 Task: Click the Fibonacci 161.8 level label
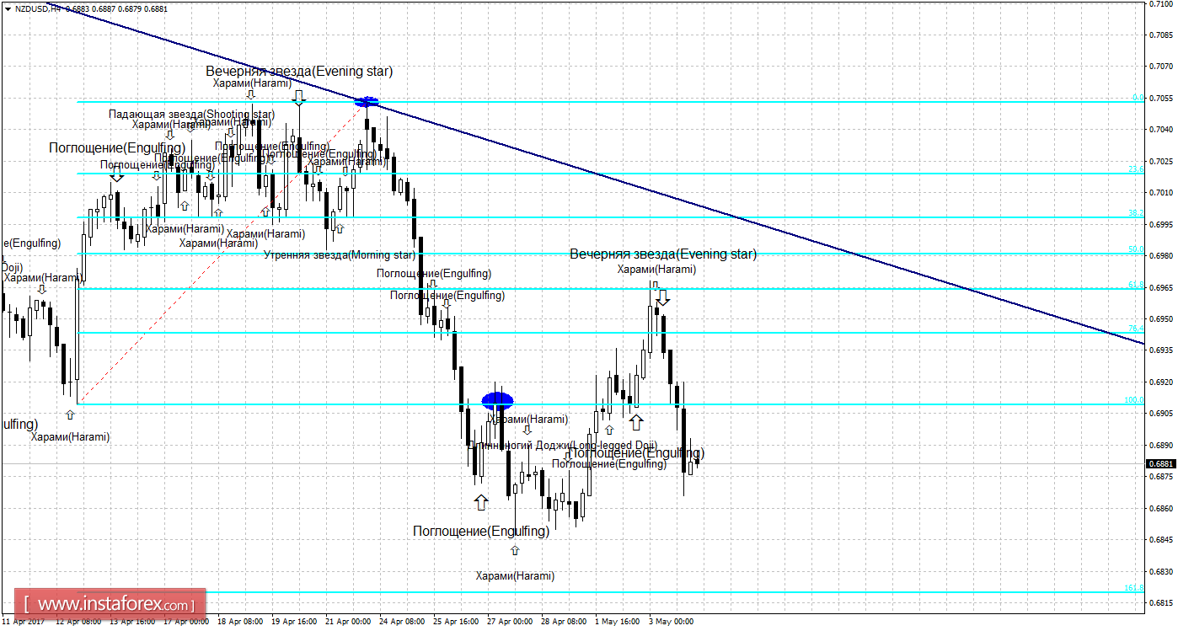point(1134,588)
